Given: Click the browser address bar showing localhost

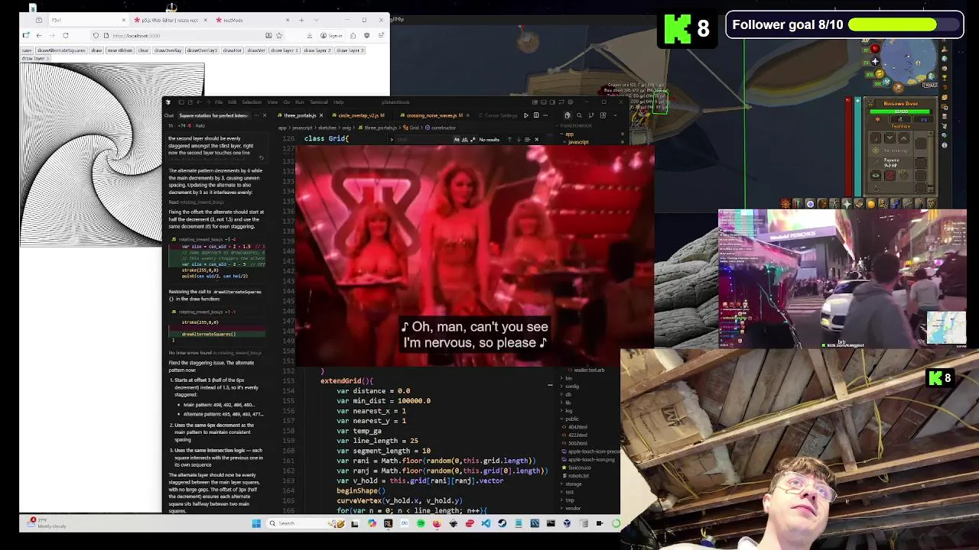Looking at the screenshot, I should tap(187, 36).
